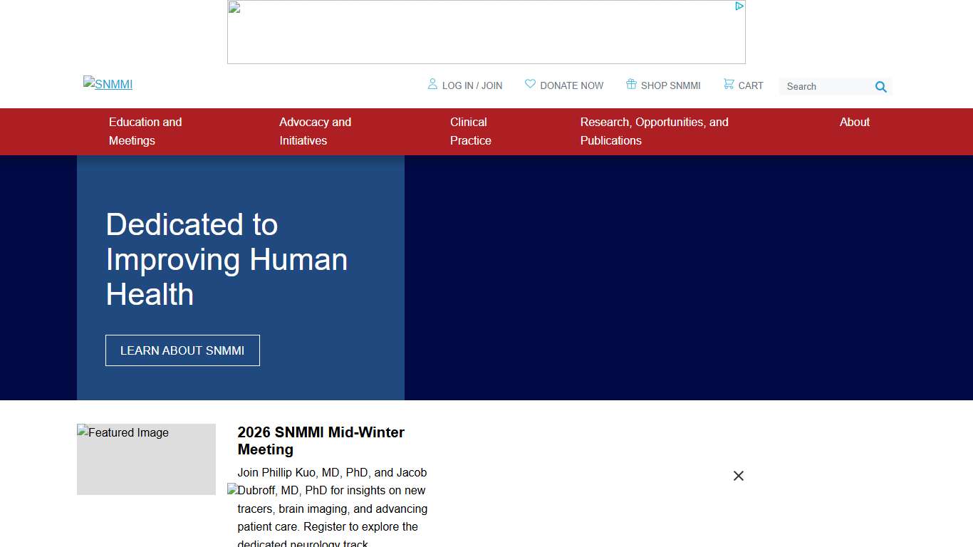Click the banner advertisement at page top
This screenshot has width=973, height=547.
[x=486, y=33]
